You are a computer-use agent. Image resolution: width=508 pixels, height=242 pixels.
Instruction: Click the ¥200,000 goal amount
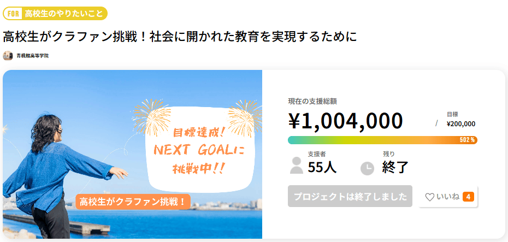pos(460,124)
